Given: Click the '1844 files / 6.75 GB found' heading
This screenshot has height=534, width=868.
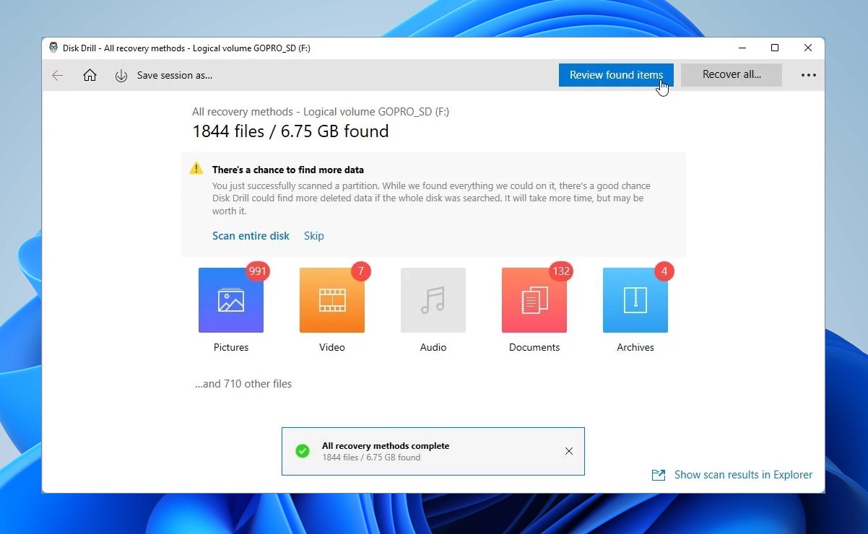Looking at the screenshot, I should coord(290,131).
